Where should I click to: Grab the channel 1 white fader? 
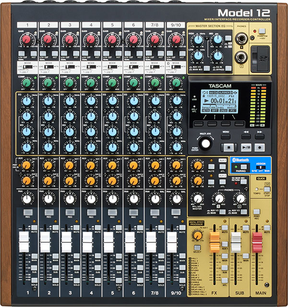pos(24,242)
